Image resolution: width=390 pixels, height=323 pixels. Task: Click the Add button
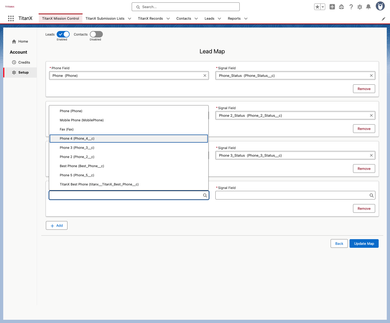(57, 225)
